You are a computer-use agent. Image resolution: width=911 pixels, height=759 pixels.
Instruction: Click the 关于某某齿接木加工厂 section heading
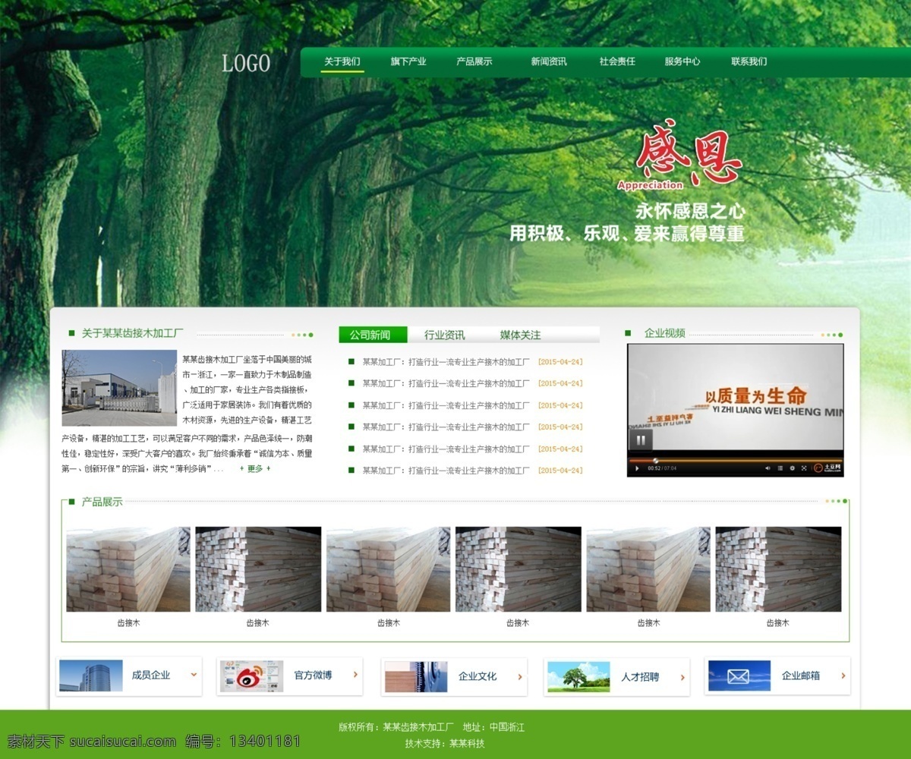click(132, 333)
